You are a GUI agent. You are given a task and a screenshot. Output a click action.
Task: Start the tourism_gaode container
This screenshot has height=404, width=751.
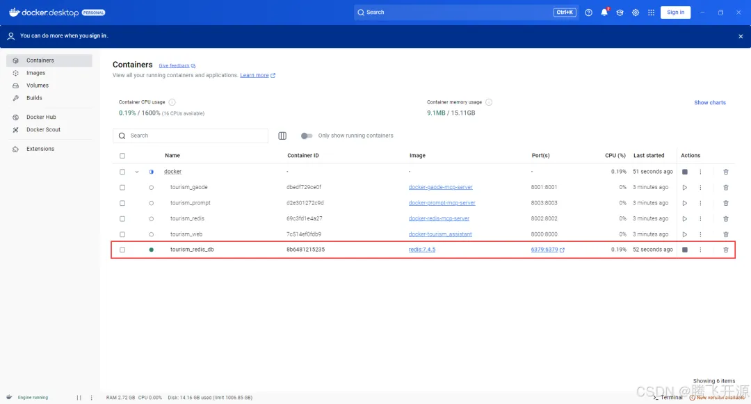tap(685, 188)
